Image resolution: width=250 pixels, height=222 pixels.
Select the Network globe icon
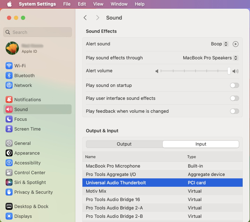coord(9,85)
